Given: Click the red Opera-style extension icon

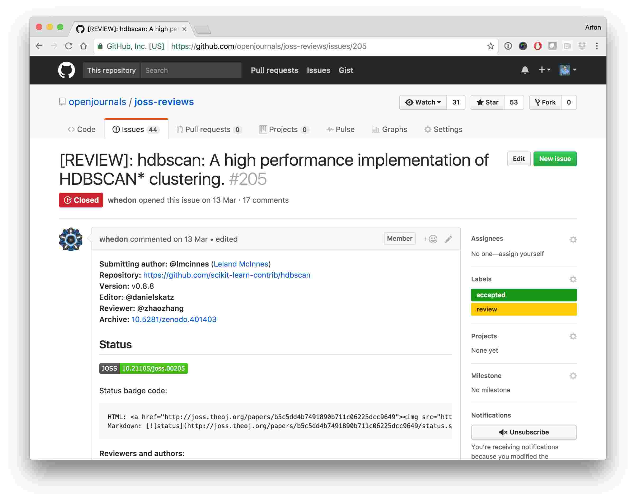Looking at the screenshot, I should [537, 46].
